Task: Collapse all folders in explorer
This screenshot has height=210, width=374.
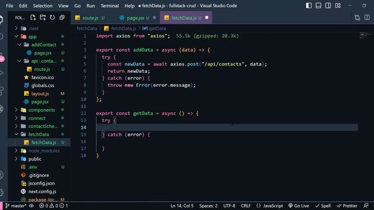Action: tap(62, 17)
